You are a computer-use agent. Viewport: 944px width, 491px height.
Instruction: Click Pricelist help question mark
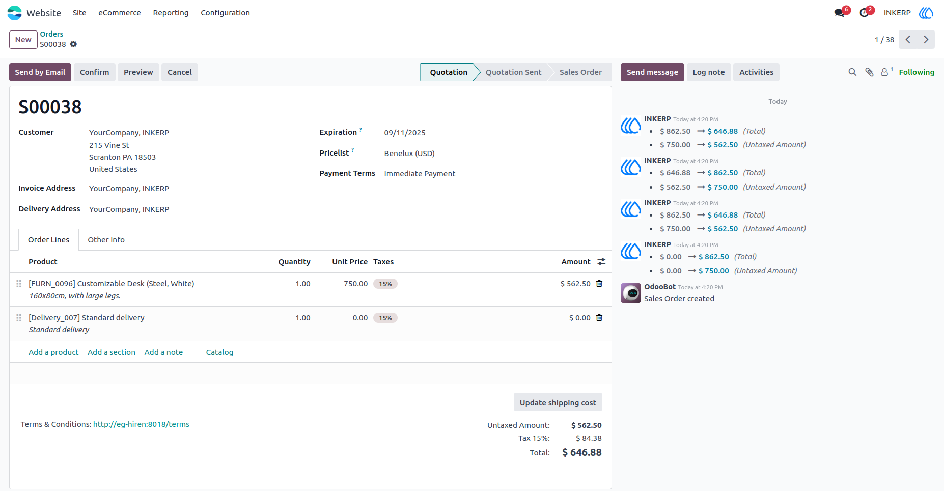tap(352, 150)
